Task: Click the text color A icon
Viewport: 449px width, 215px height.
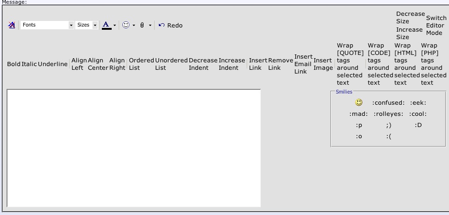Action: click(107, 25)
